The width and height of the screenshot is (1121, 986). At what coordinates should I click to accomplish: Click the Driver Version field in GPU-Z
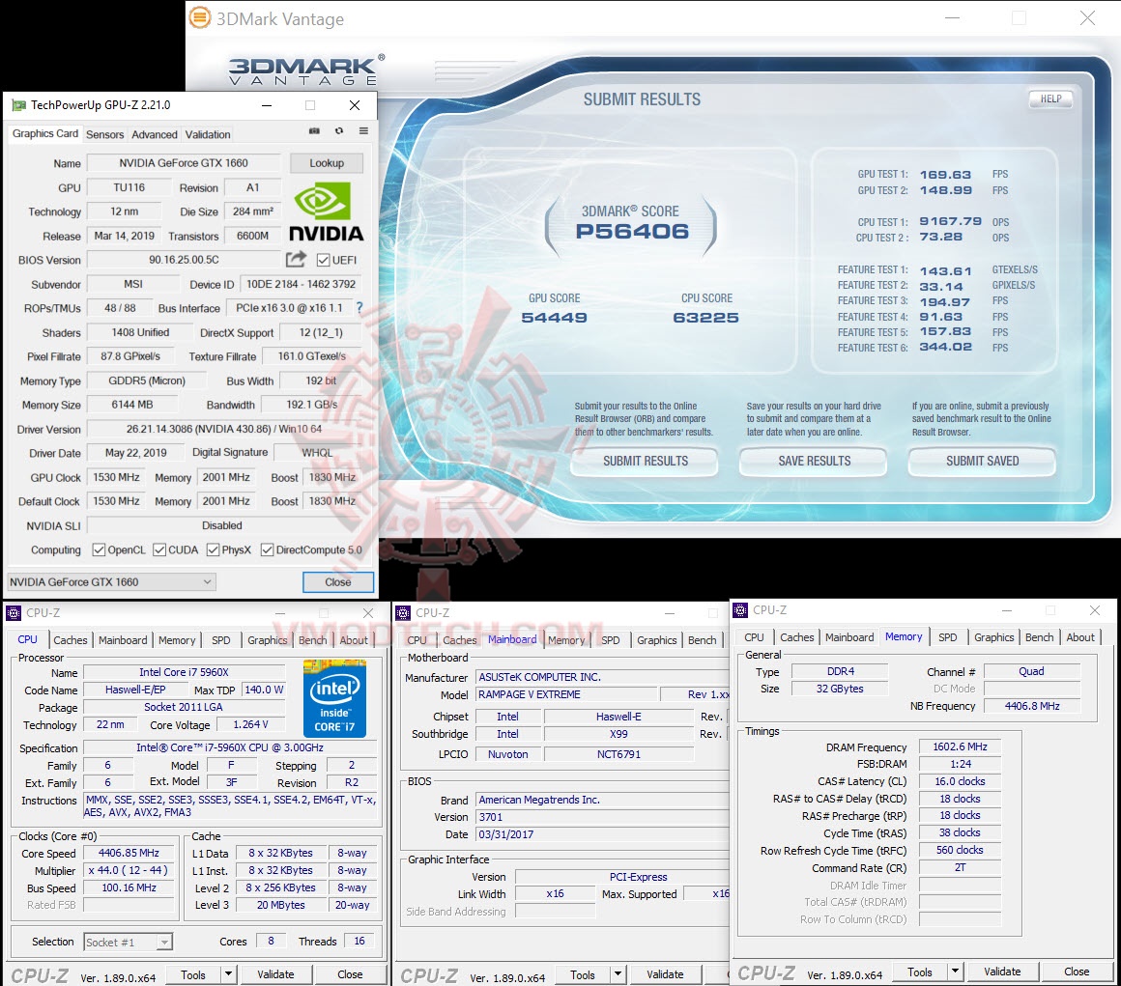(x=224, y=429)
